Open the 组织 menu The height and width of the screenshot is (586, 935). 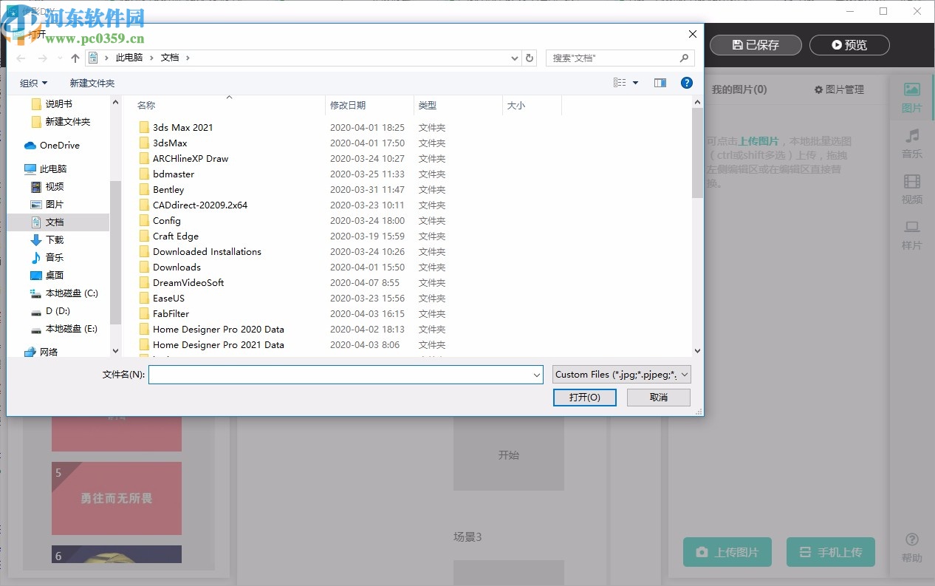(33, 83)
